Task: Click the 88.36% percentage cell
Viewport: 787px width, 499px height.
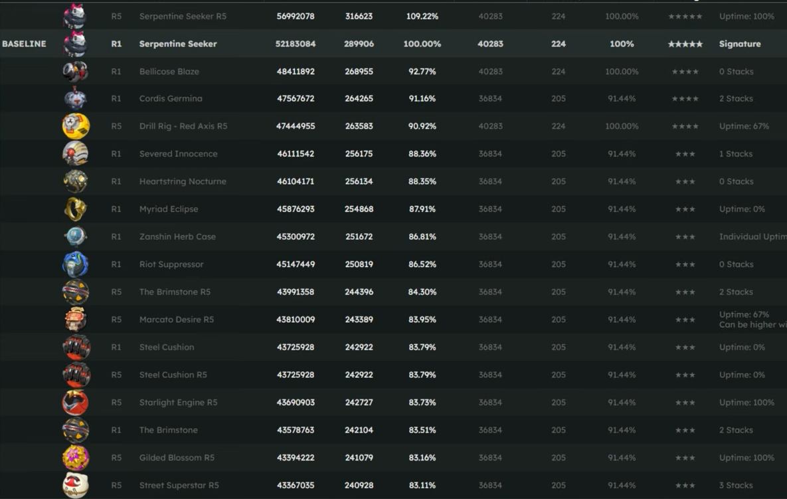Action: pos(422,153)
